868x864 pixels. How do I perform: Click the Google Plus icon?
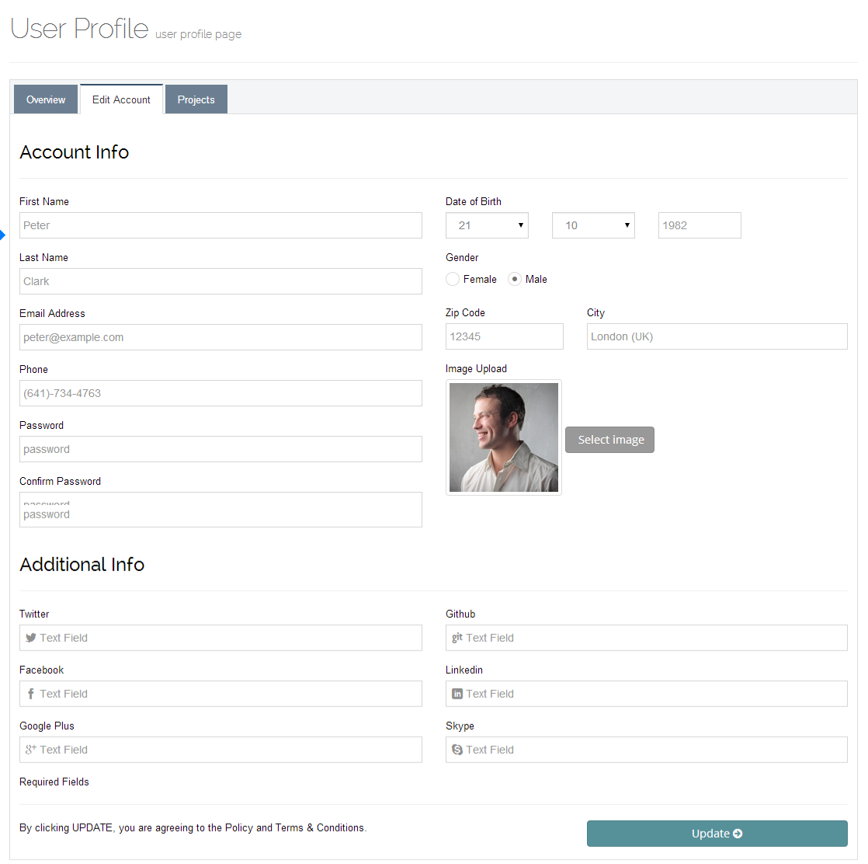(x=31, y=749)
